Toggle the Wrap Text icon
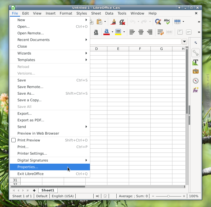Viewport: 211px width, 207px height. point(160,32)
